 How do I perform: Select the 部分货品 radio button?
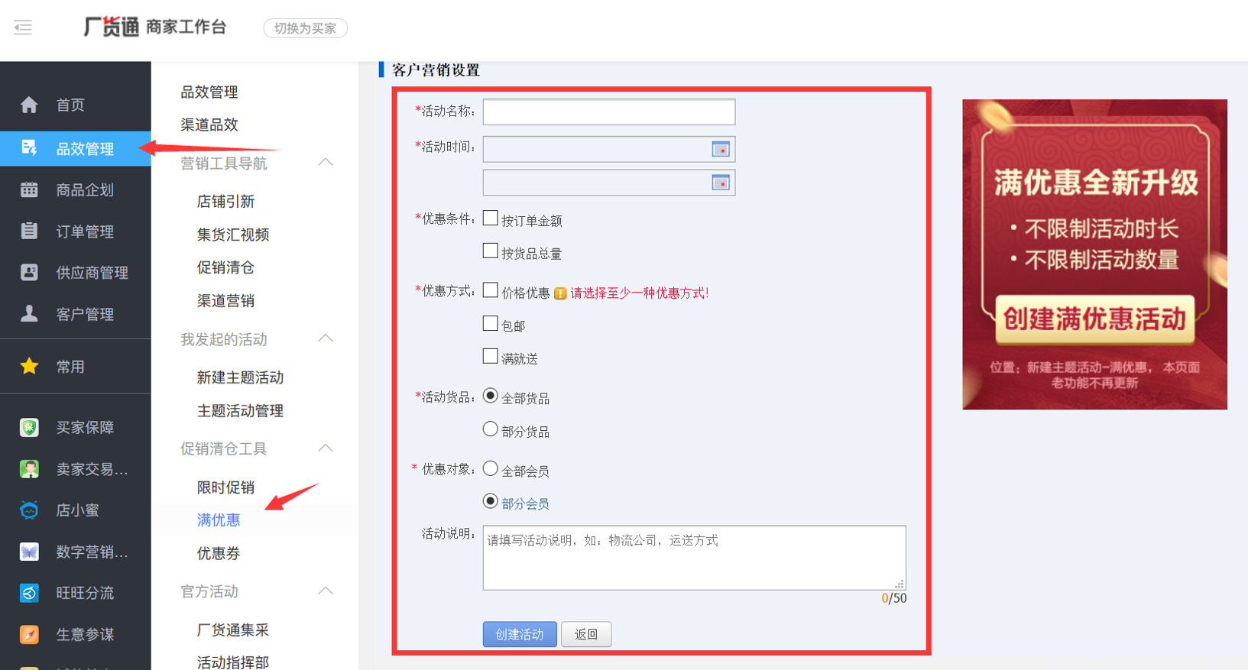491,429
